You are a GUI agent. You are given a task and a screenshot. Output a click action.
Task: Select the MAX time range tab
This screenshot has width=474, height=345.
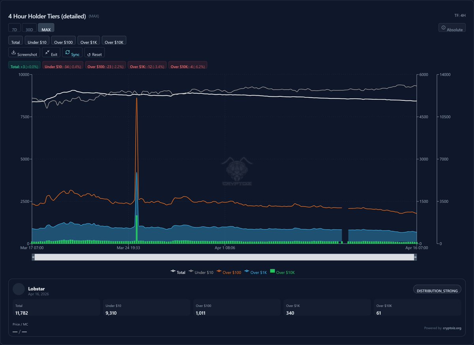click(46, 28)
